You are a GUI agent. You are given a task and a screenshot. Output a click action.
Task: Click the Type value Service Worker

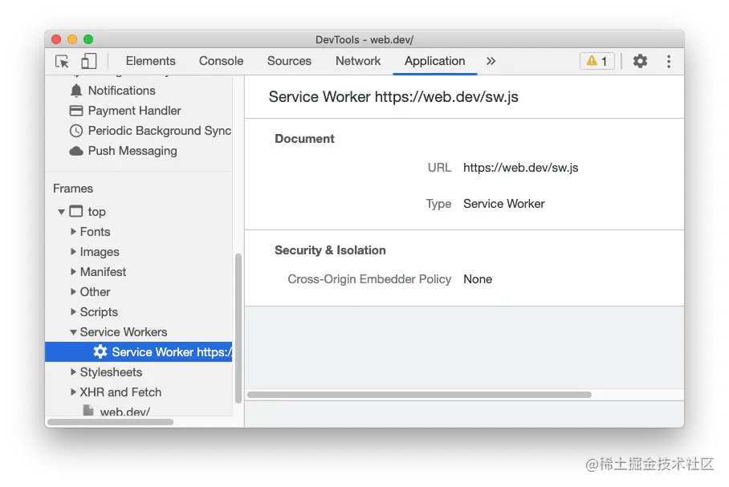(x=504, y=204)
